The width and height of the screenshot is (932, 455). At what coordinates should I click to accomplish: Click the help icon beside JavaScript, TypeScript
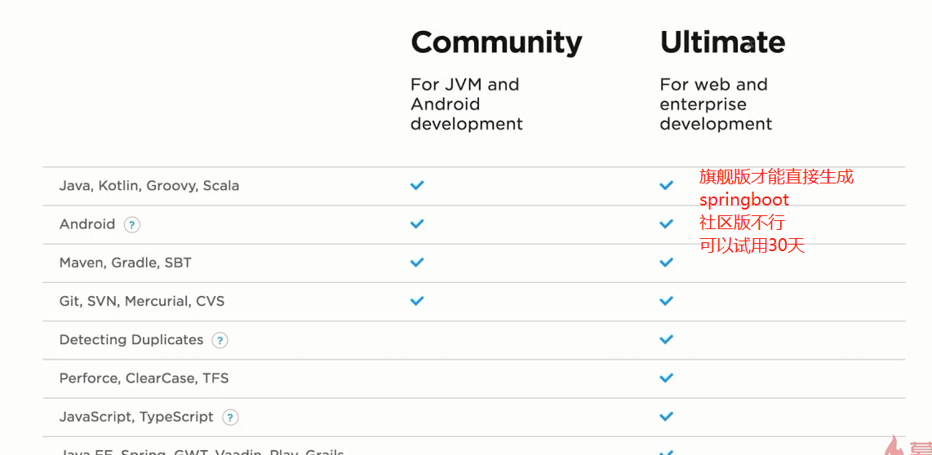[x=231, y=417]
